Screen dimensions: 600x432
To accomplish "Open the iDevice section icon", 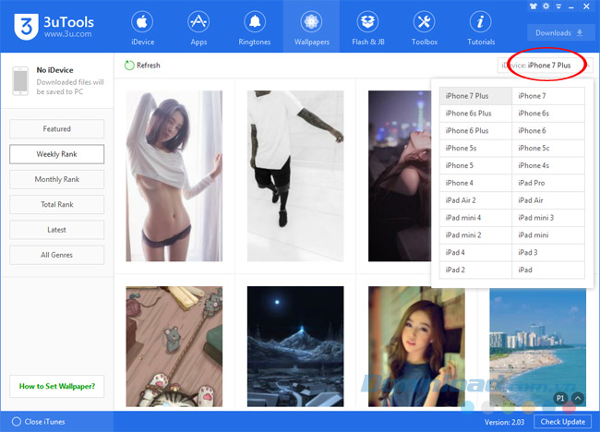I will (142, 22).
